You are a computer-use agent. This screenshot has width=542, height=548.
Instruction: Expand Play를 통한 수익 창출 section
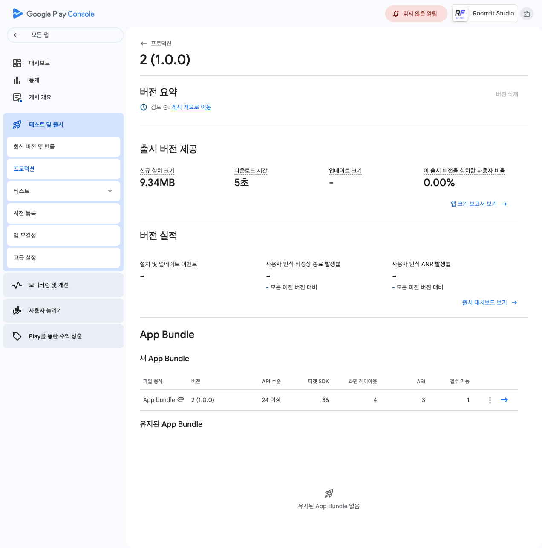pos(63,336)
